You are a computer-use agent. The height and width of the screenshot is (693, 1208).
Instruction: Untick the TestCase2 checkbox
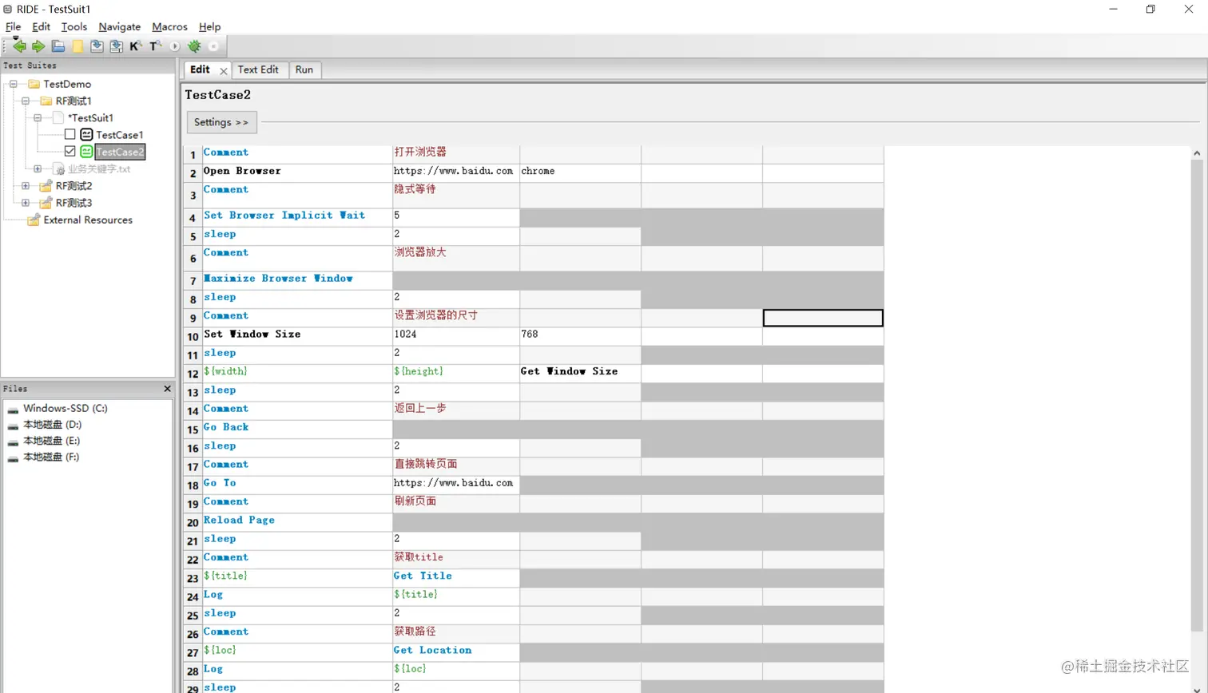pos(70,152)
